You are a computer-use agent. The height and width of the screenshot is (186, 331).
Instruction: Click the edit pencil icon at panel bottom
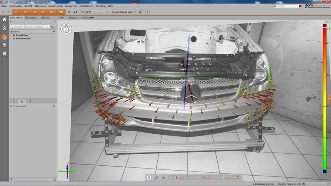(x=11, y=179)
